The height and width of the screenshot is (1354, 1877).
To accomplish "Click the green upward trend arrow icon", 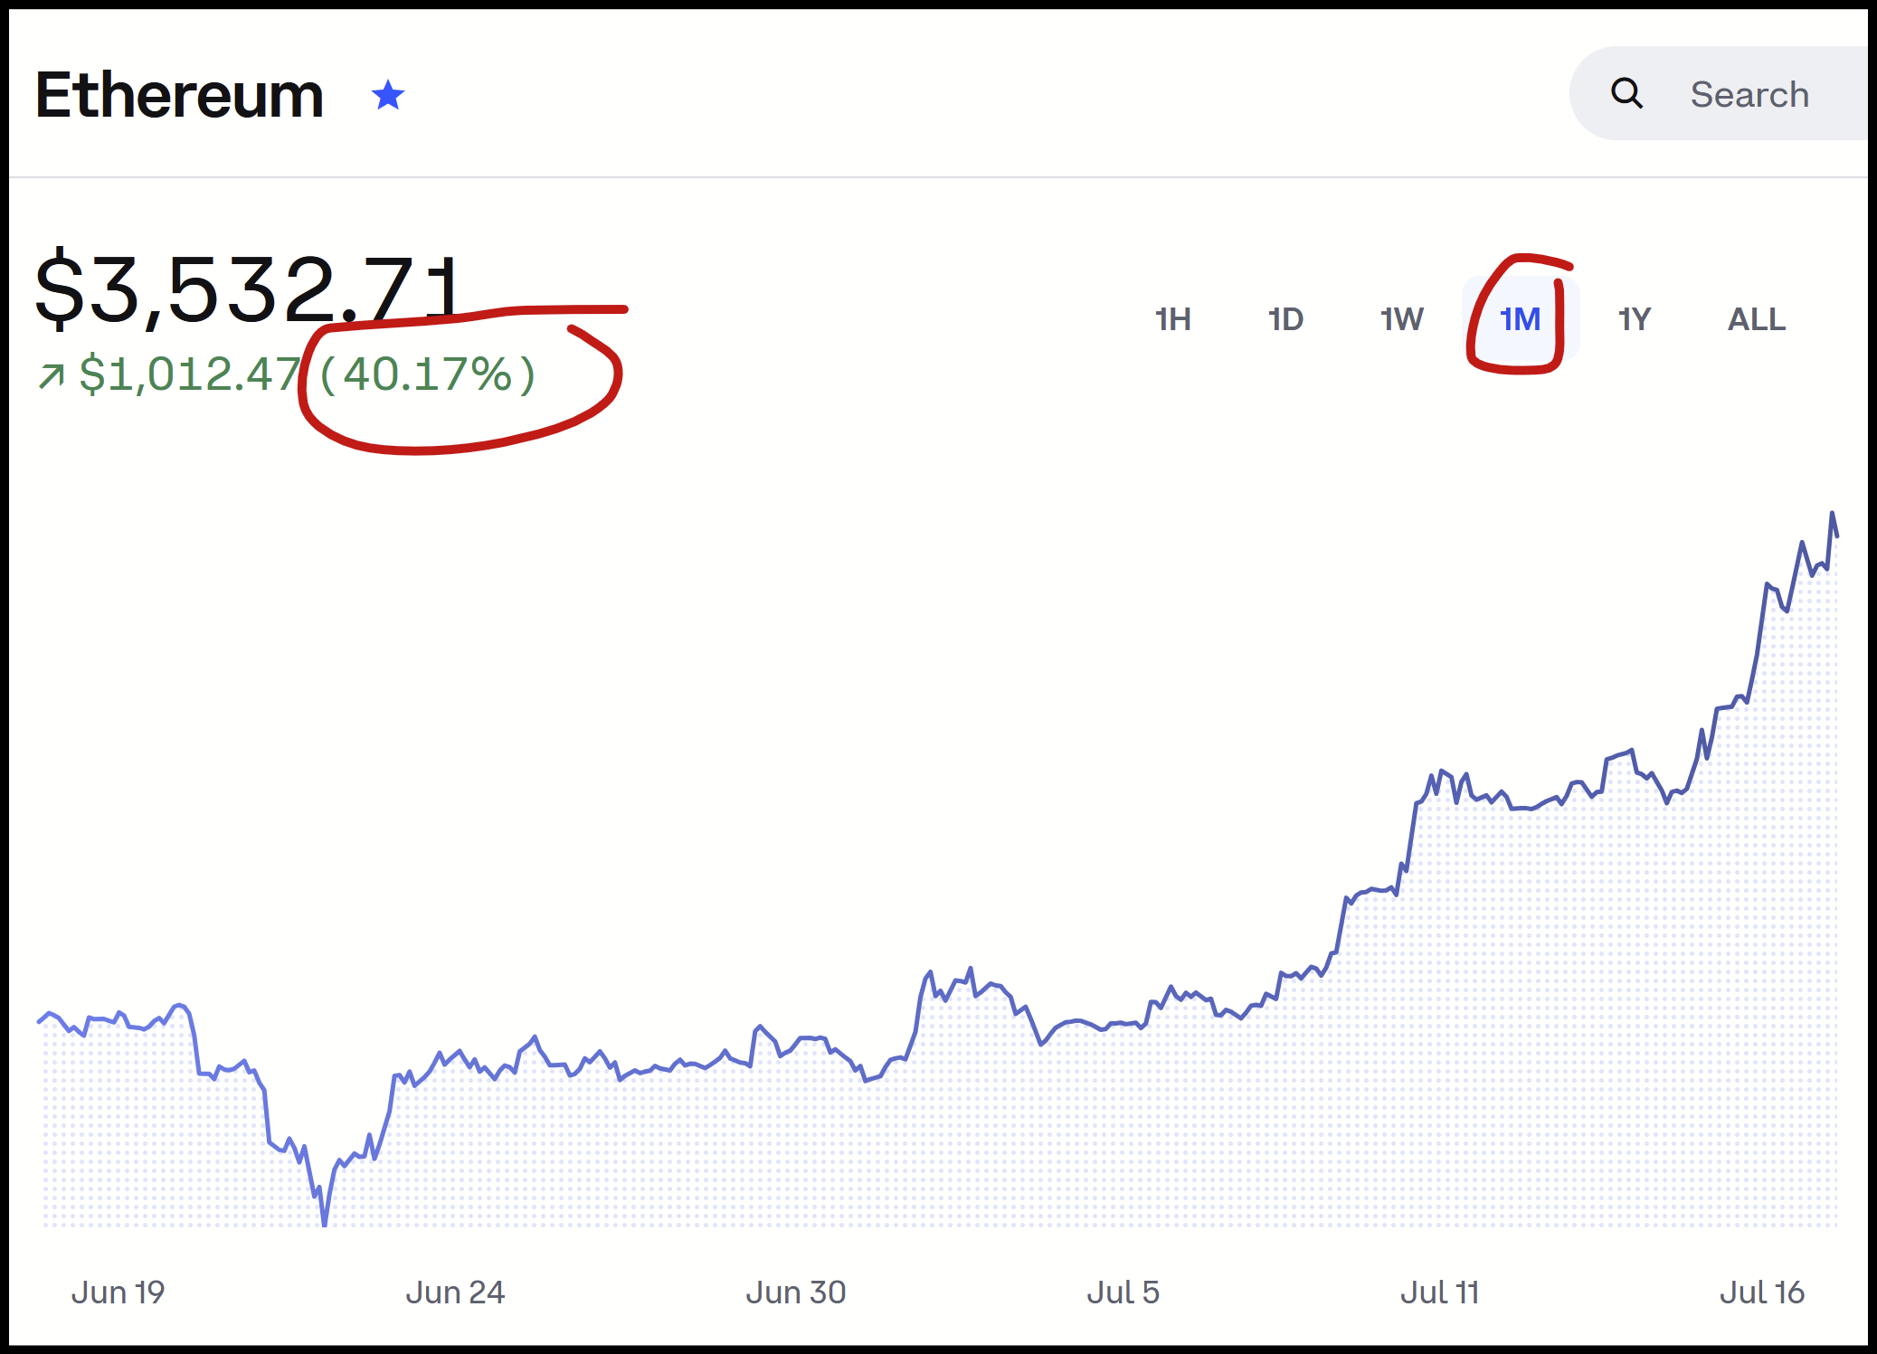I will coord(52,375).
